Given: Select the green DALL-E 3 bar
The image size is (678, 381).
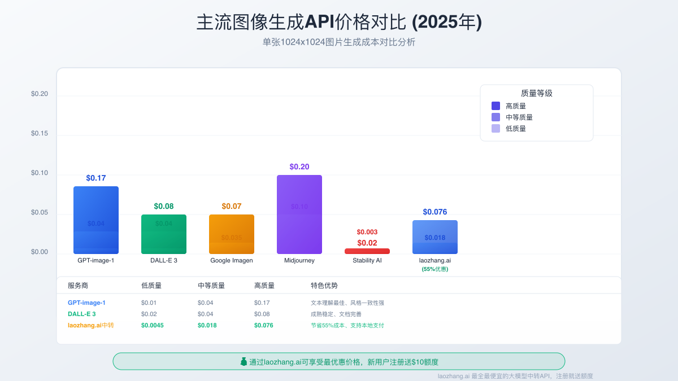Looking at the screenshot, I should point(164,234).
